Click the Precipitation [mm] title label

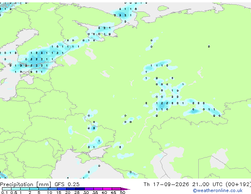25,184
